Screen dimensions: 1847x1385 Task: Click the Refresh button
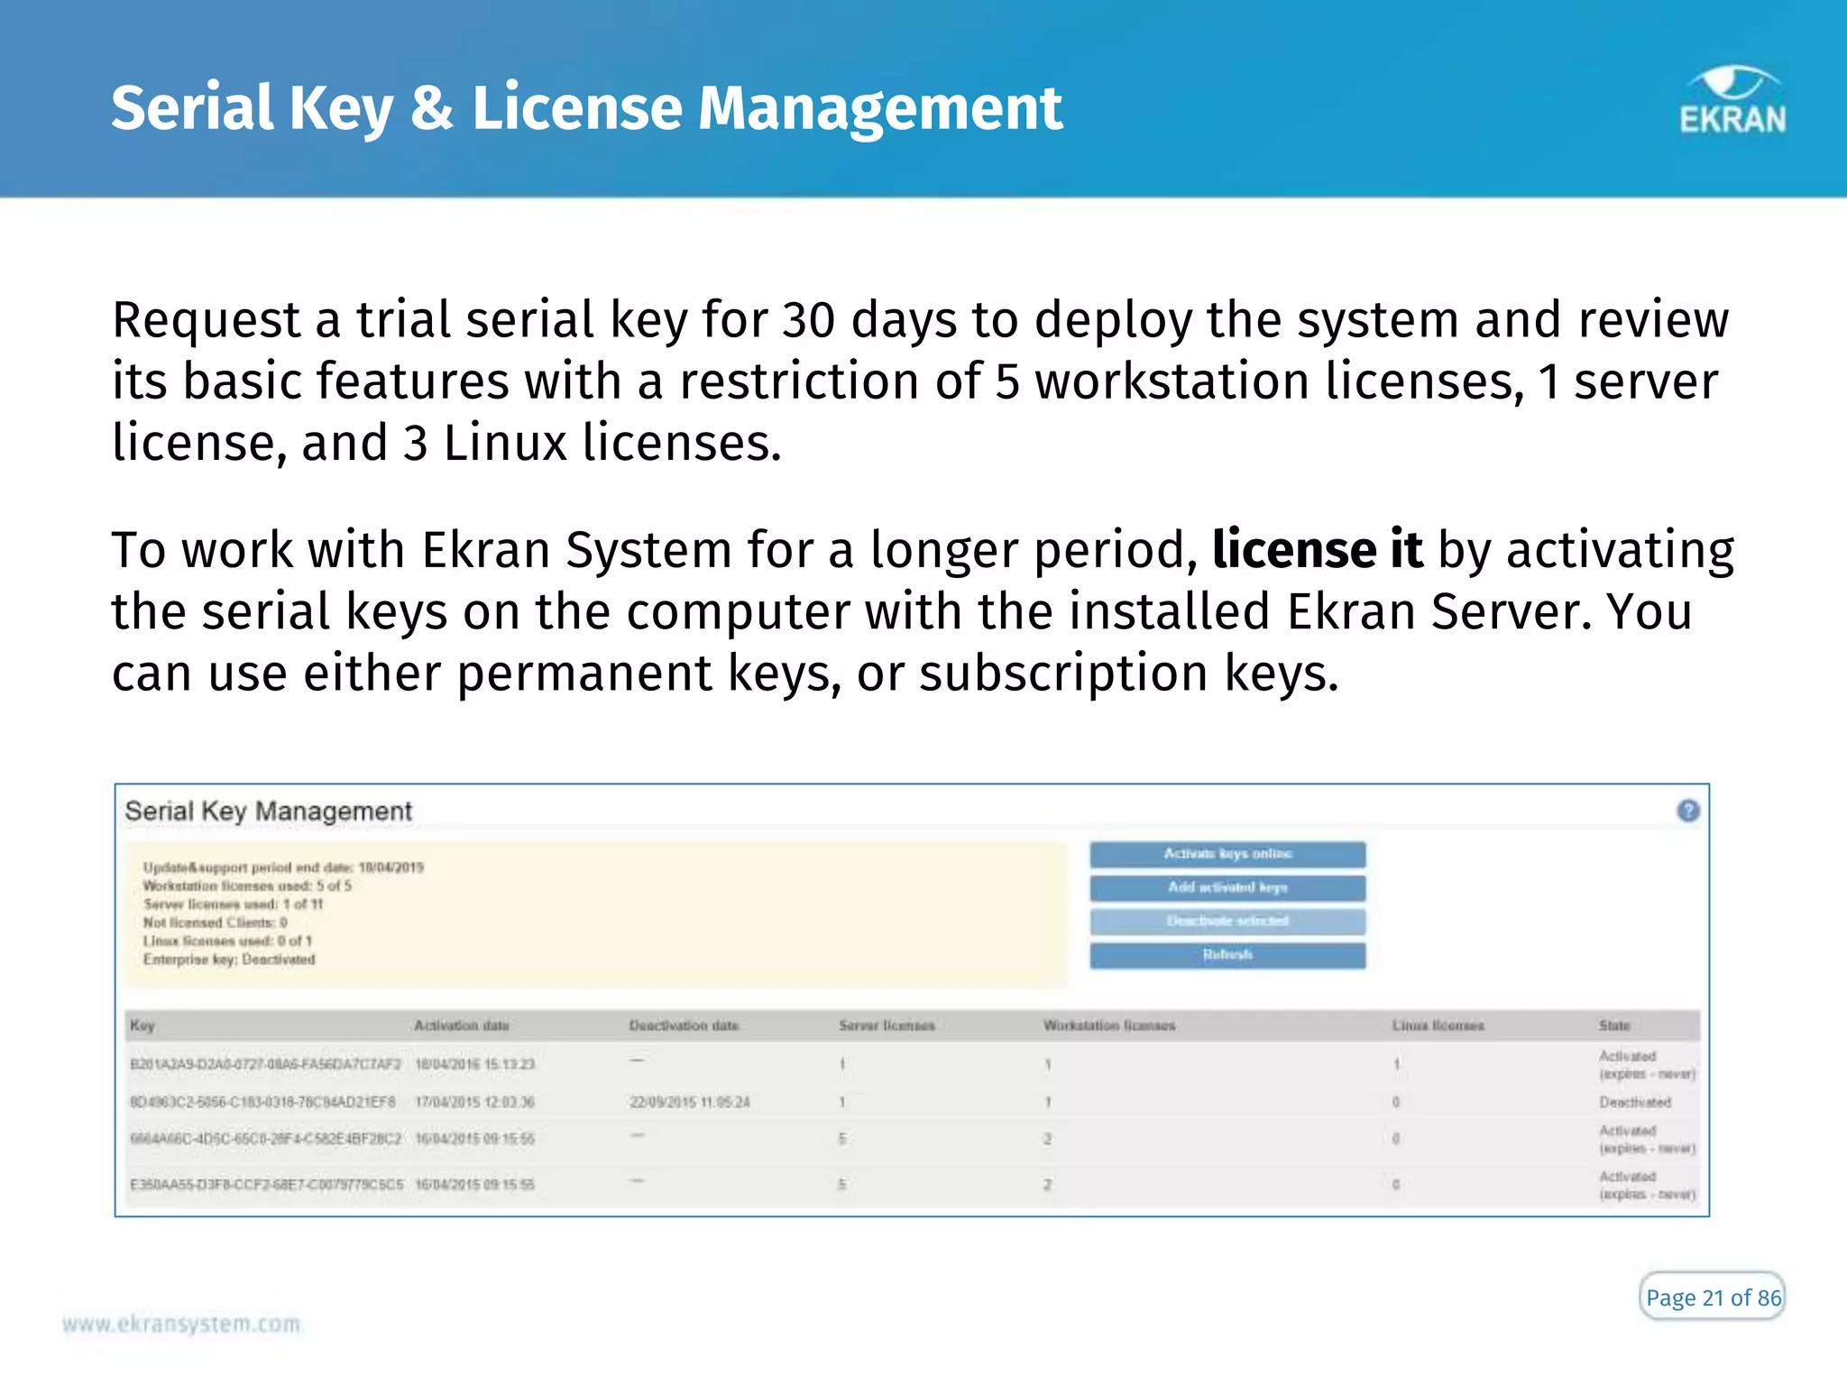[1227, 955]
